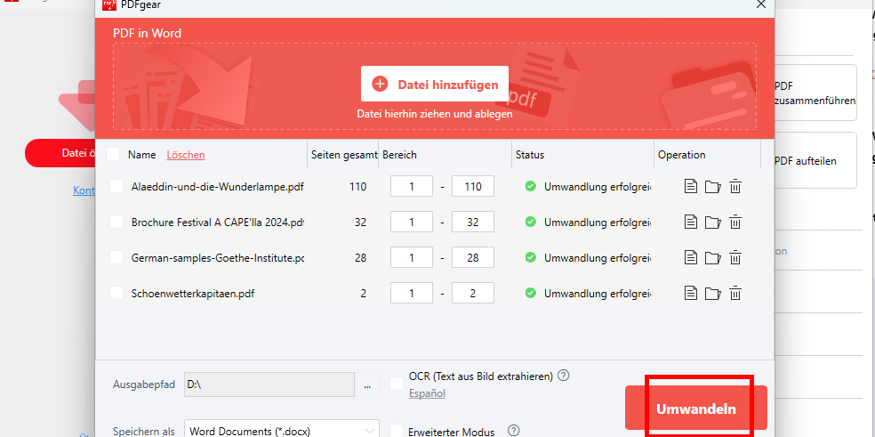This screenshot has width=875, height=437.
Task: Tick checkbox for German-samples-Goethe-Institute
Action: [x=116, y=257]
